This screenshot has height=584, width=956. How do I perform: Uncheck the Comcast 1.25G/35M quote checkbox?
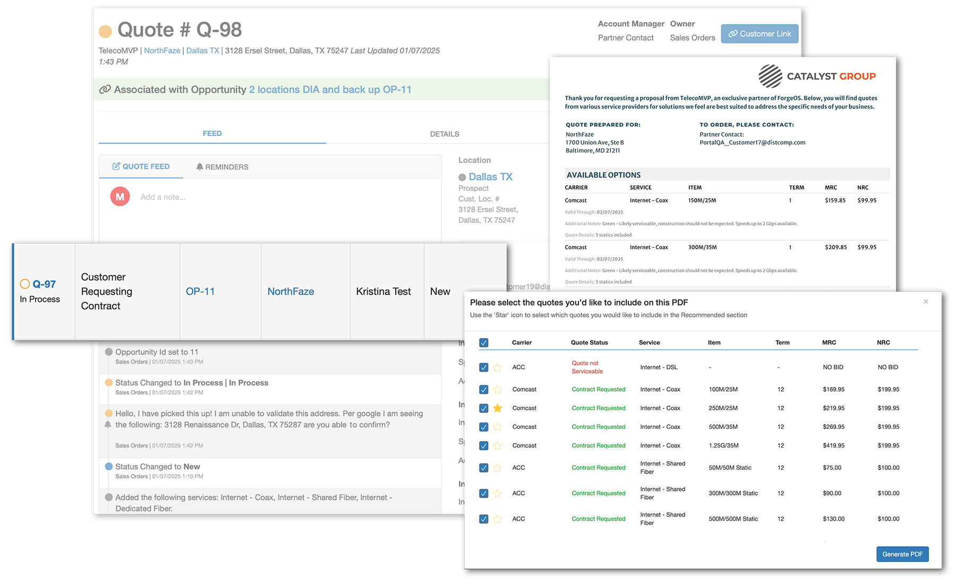click(484, 445)
